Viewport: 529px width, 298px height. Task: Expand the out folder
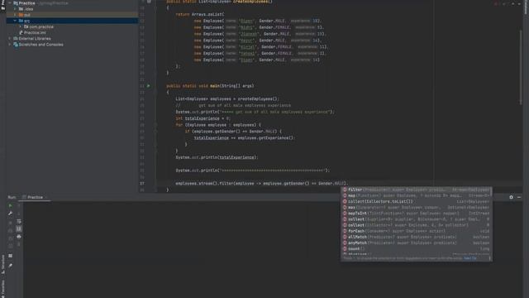(x=15, y=15)
